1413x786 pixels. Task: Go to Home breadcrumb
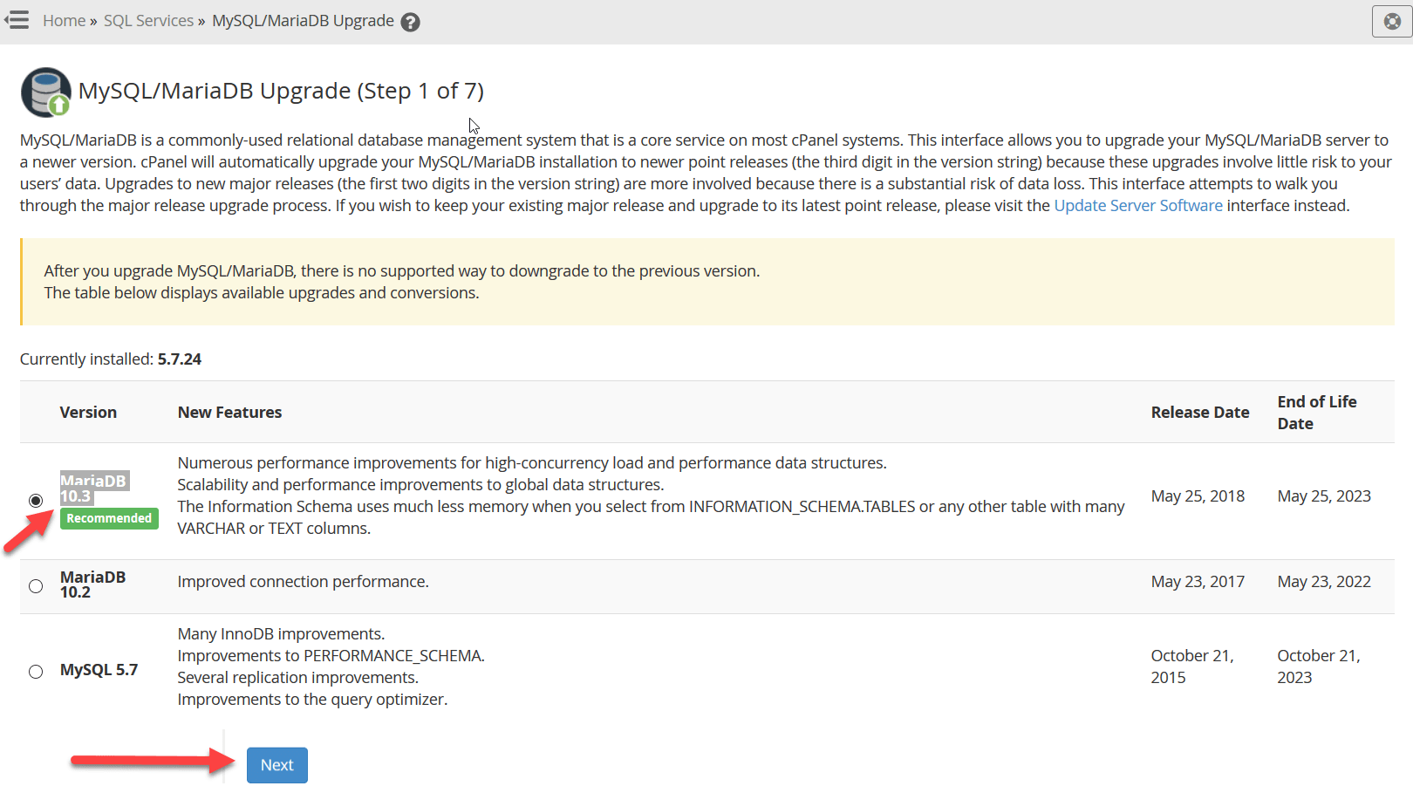click(x=64, y=21)
